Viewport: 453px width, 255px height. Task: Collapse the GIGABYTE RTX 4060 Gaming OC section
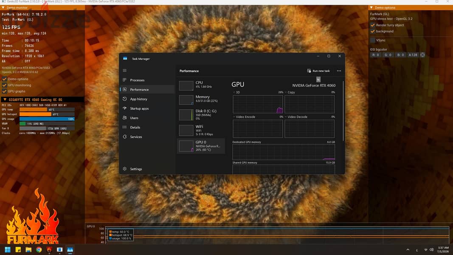pyautogui.click(x=5, y=99)
